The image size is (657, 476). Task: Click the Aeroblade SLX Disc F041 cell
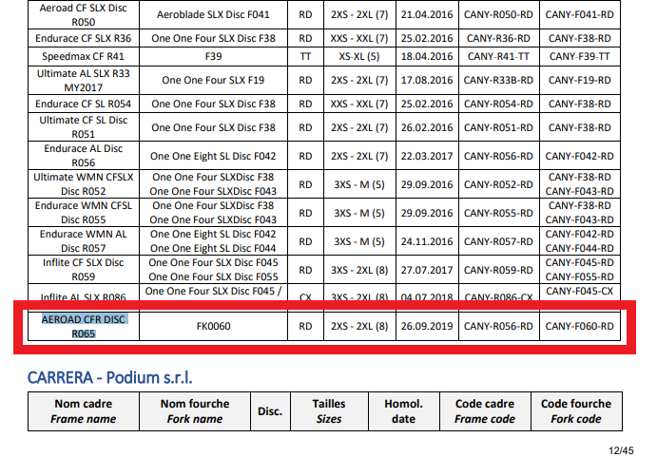point(213,14)
